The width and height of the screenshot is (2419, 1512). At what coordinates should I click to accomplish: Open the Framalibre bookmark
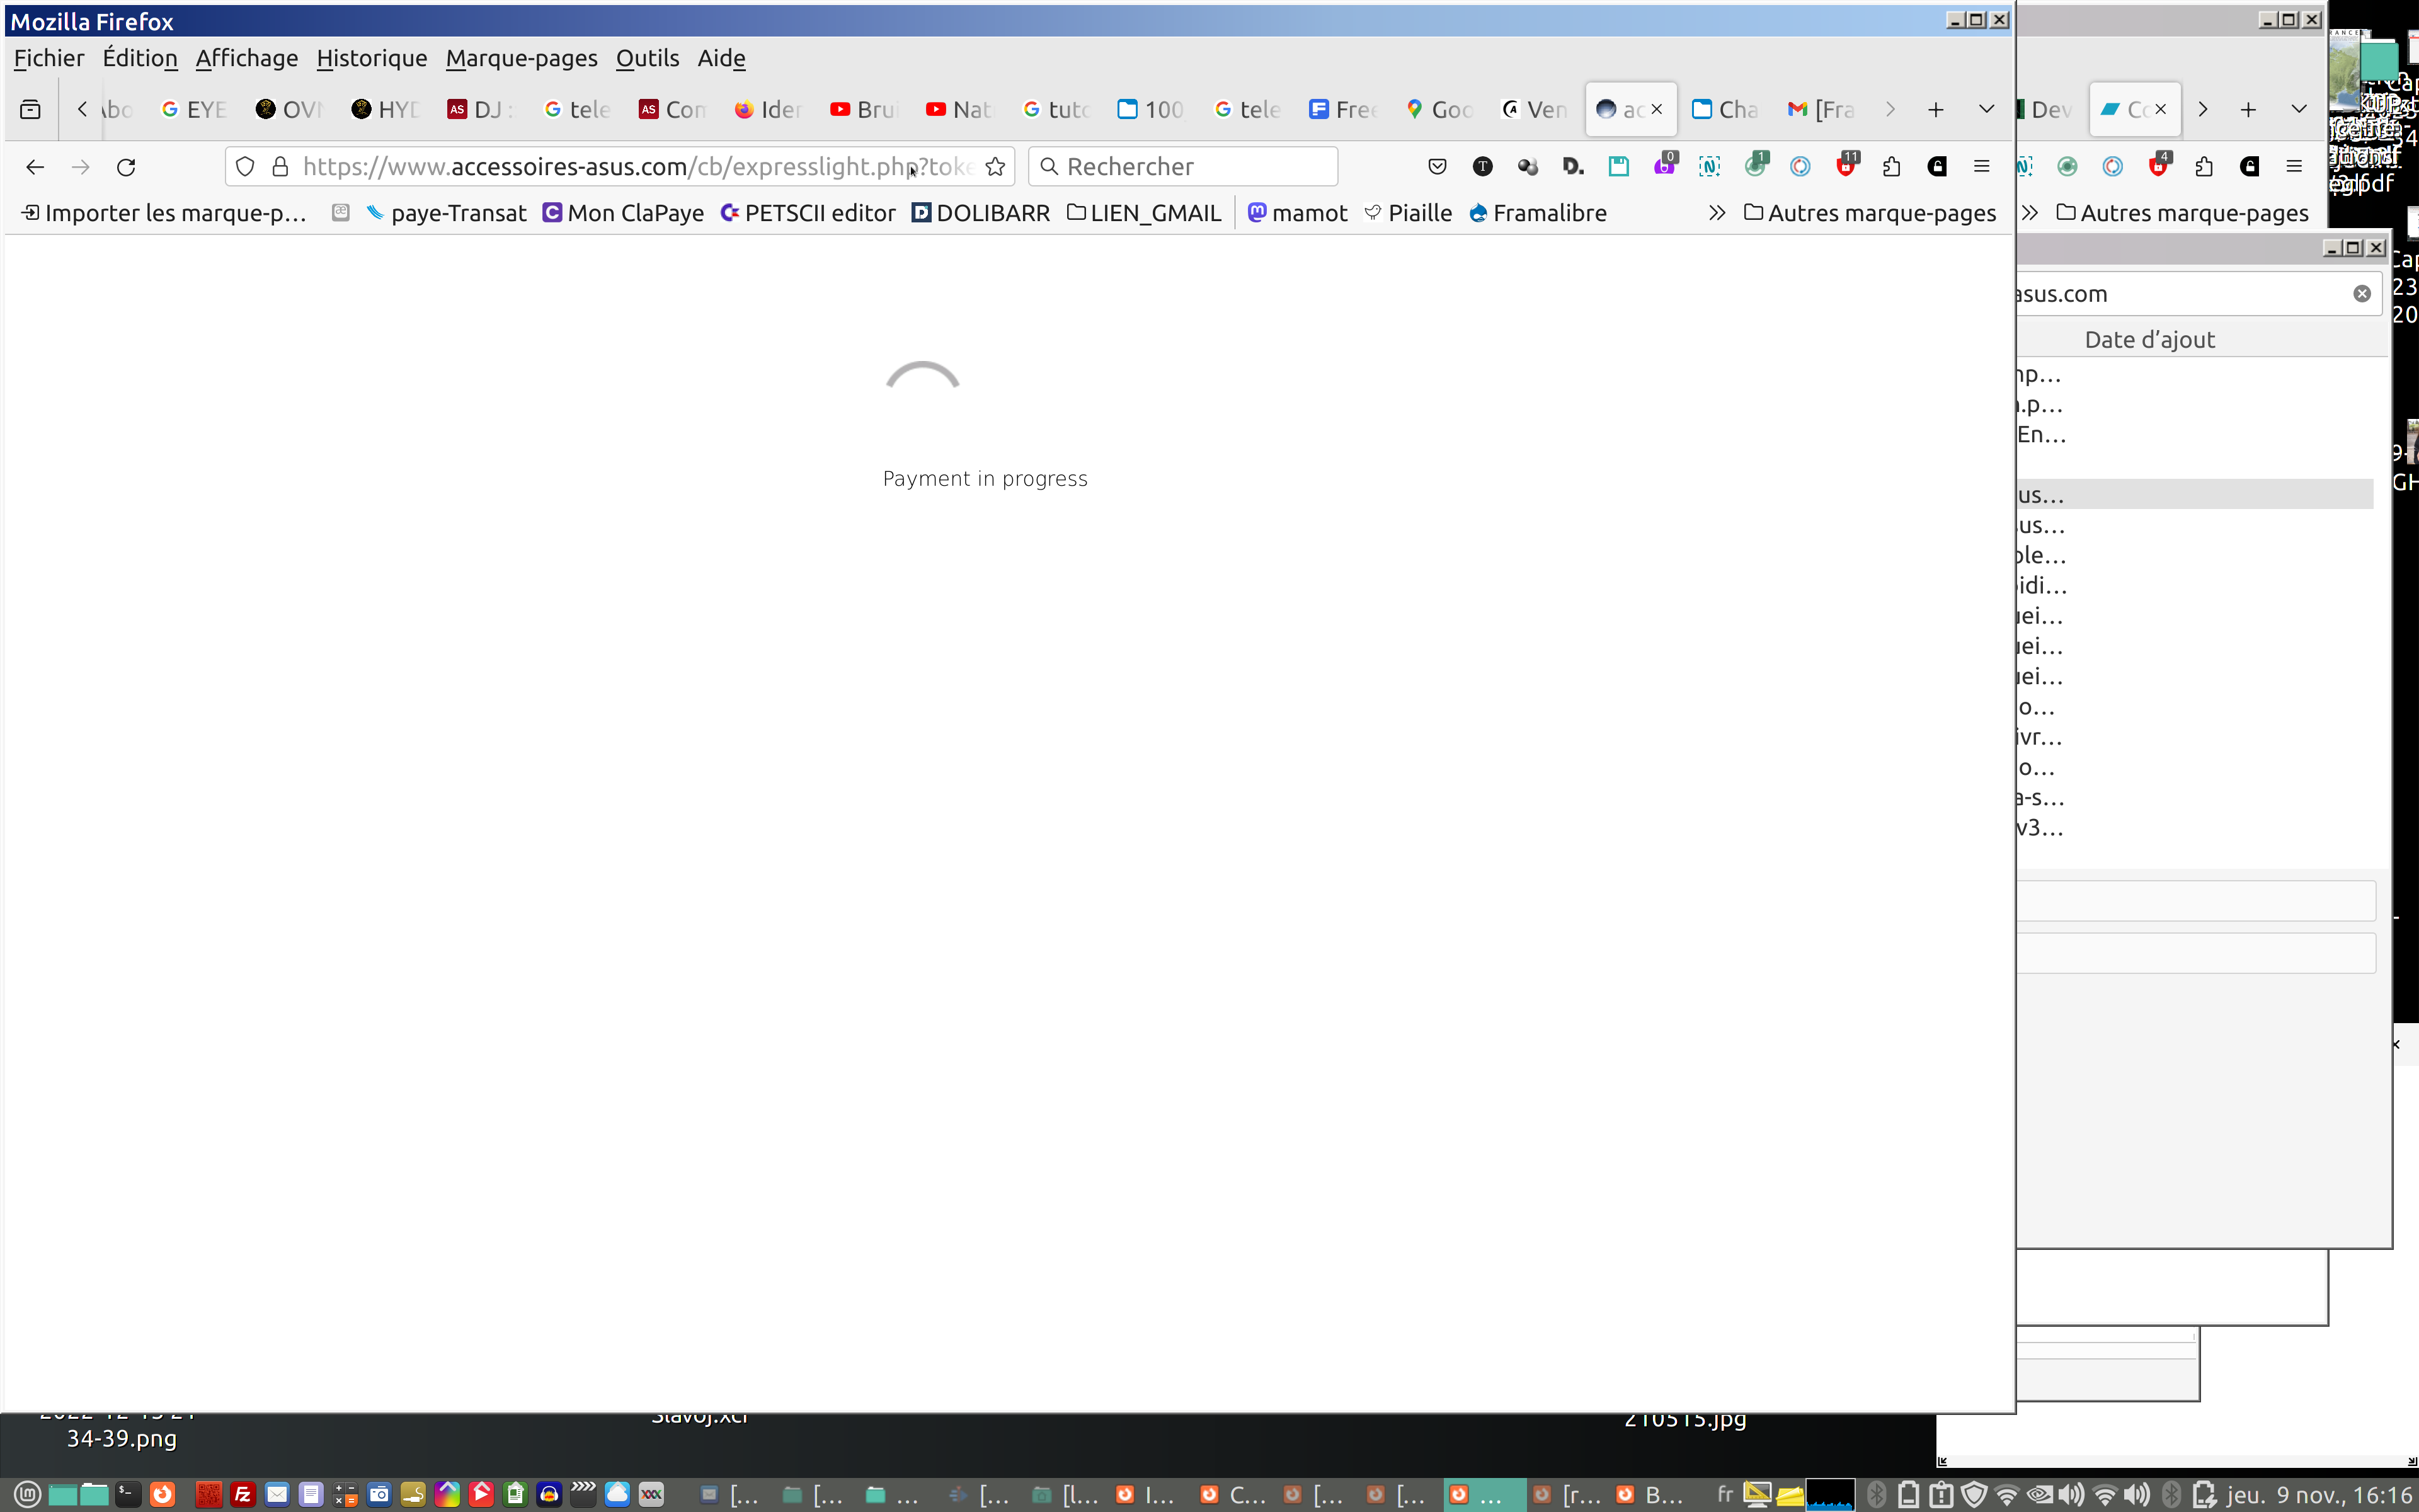tap(1538, 213)
